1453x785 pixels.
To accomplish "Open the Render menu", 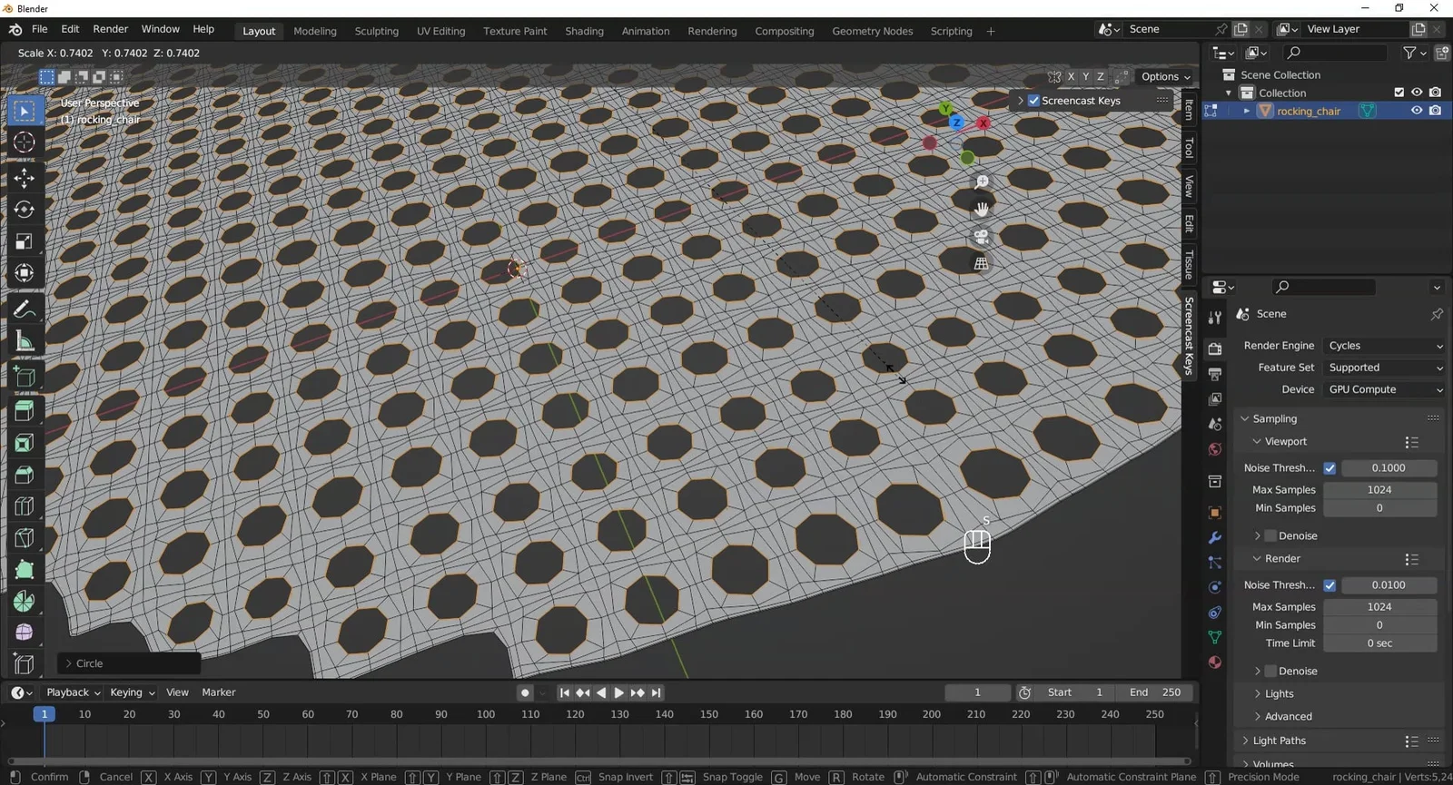I will click(x=111, y=29).
